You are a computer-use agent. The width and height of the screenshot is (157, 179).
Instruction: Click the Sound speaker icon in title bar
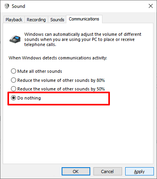click(7, 6)
